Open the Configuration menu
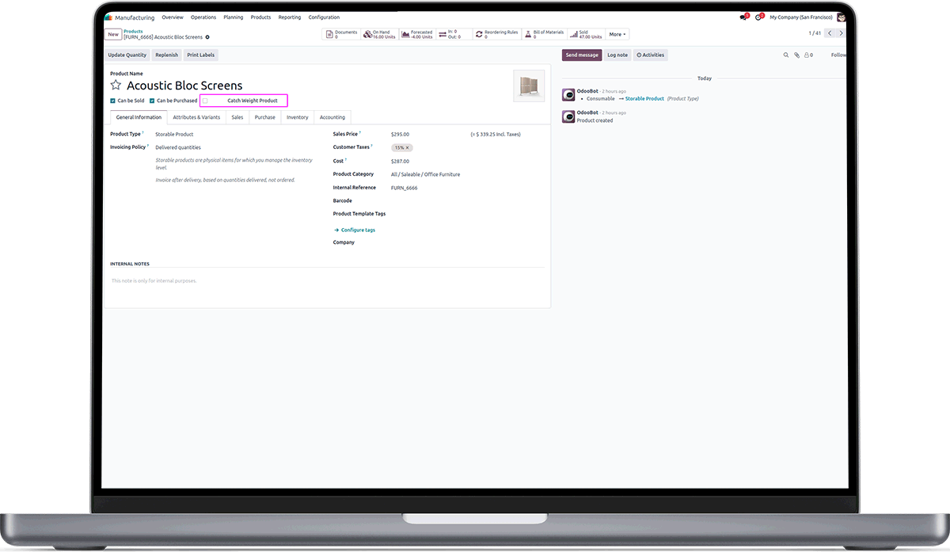Viewport: 950px width, 552px height. (324, 17)
